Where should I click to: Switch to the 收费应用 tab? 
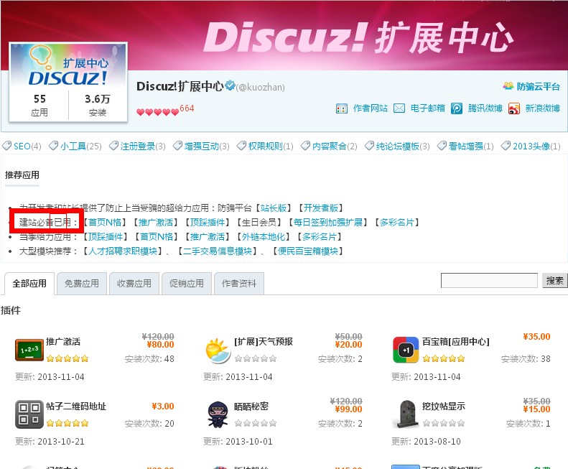pyautogui.click(x=134, y=284)
